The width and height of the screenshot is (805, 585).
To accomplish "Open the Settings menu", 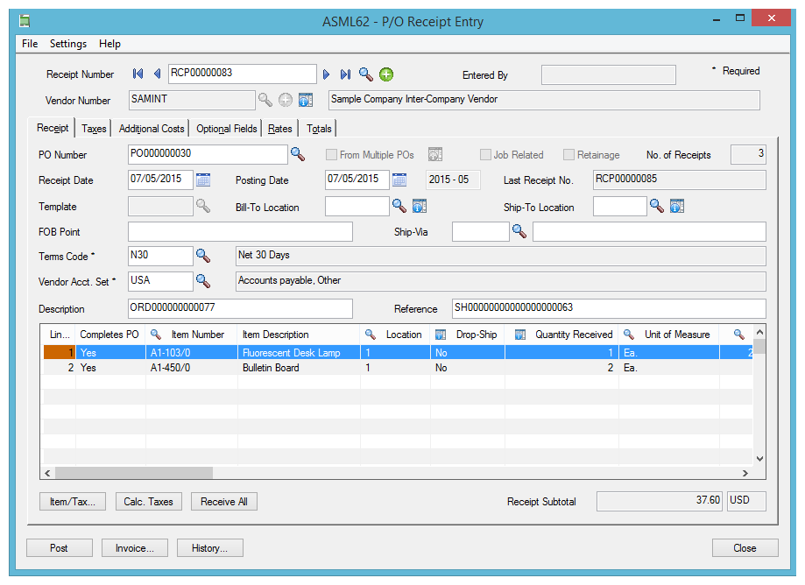I will 68,44.
